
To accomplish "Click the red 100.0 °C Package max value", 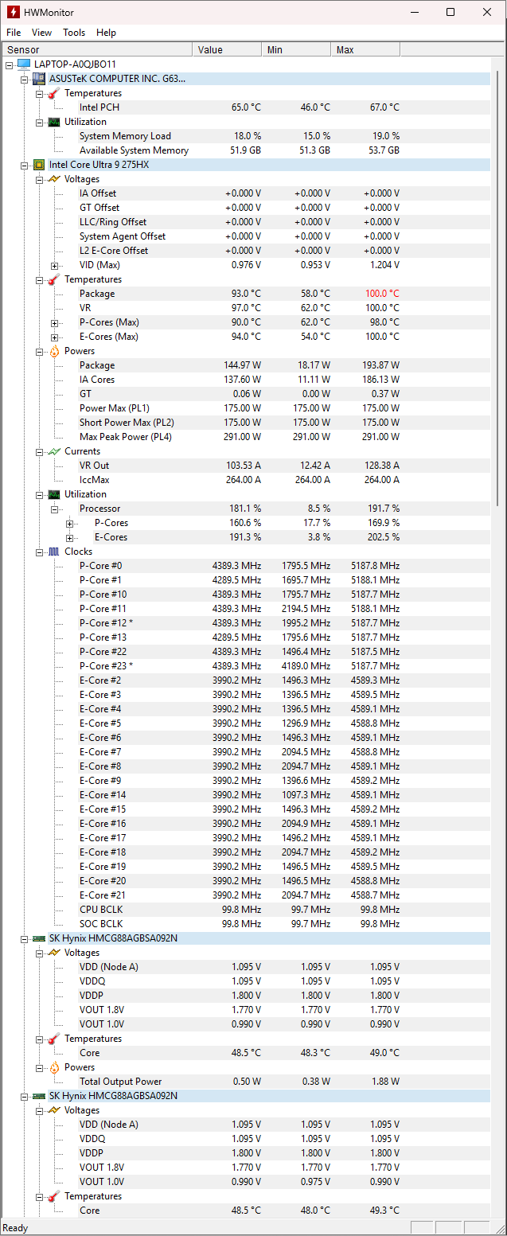I will [381, 294].
